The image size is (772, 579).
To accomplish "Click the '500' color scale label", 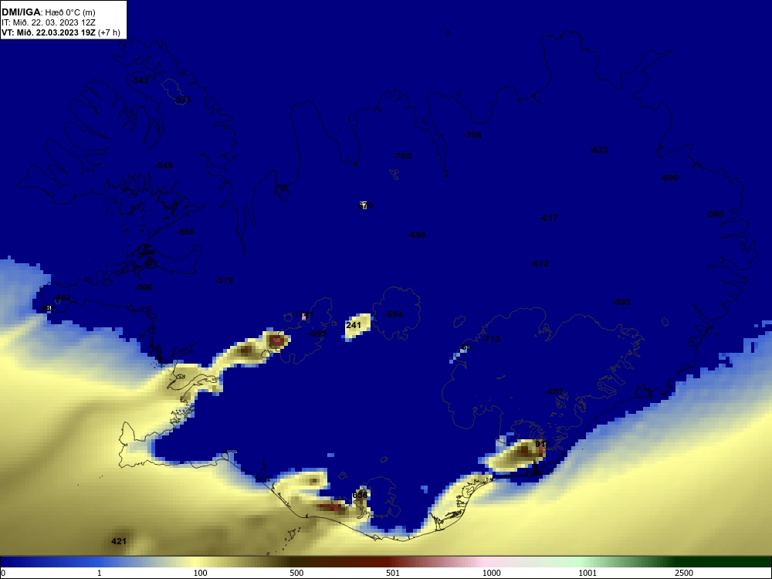I will pyautogui.click(x=296, y=573).
